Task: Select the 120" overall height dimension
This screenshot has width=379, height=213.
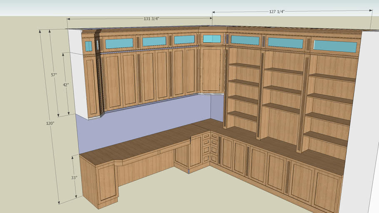Action: (x=50, y=124)
